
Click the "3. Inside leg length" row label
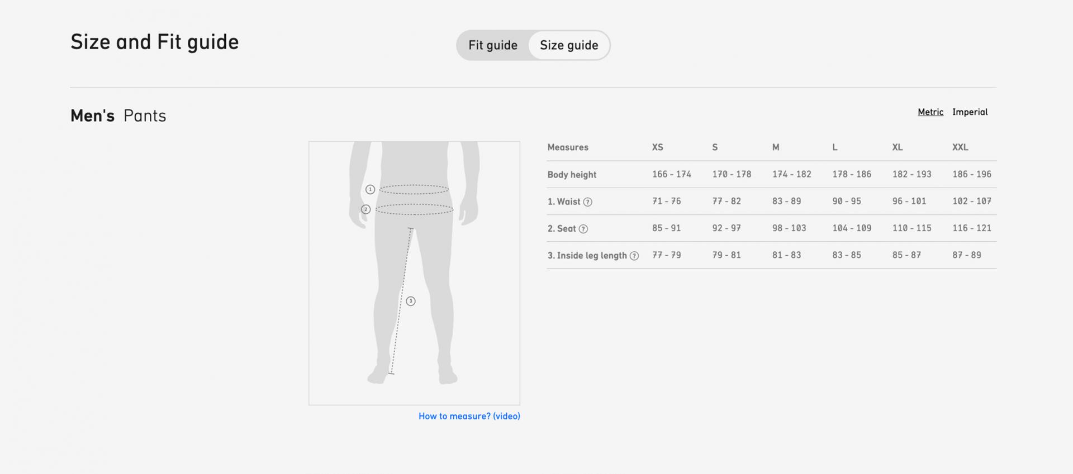tap(587, 256)
